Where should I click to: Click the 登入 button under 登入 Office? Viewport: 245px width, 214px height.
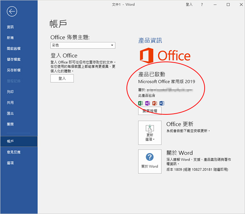tap(62, 78)
